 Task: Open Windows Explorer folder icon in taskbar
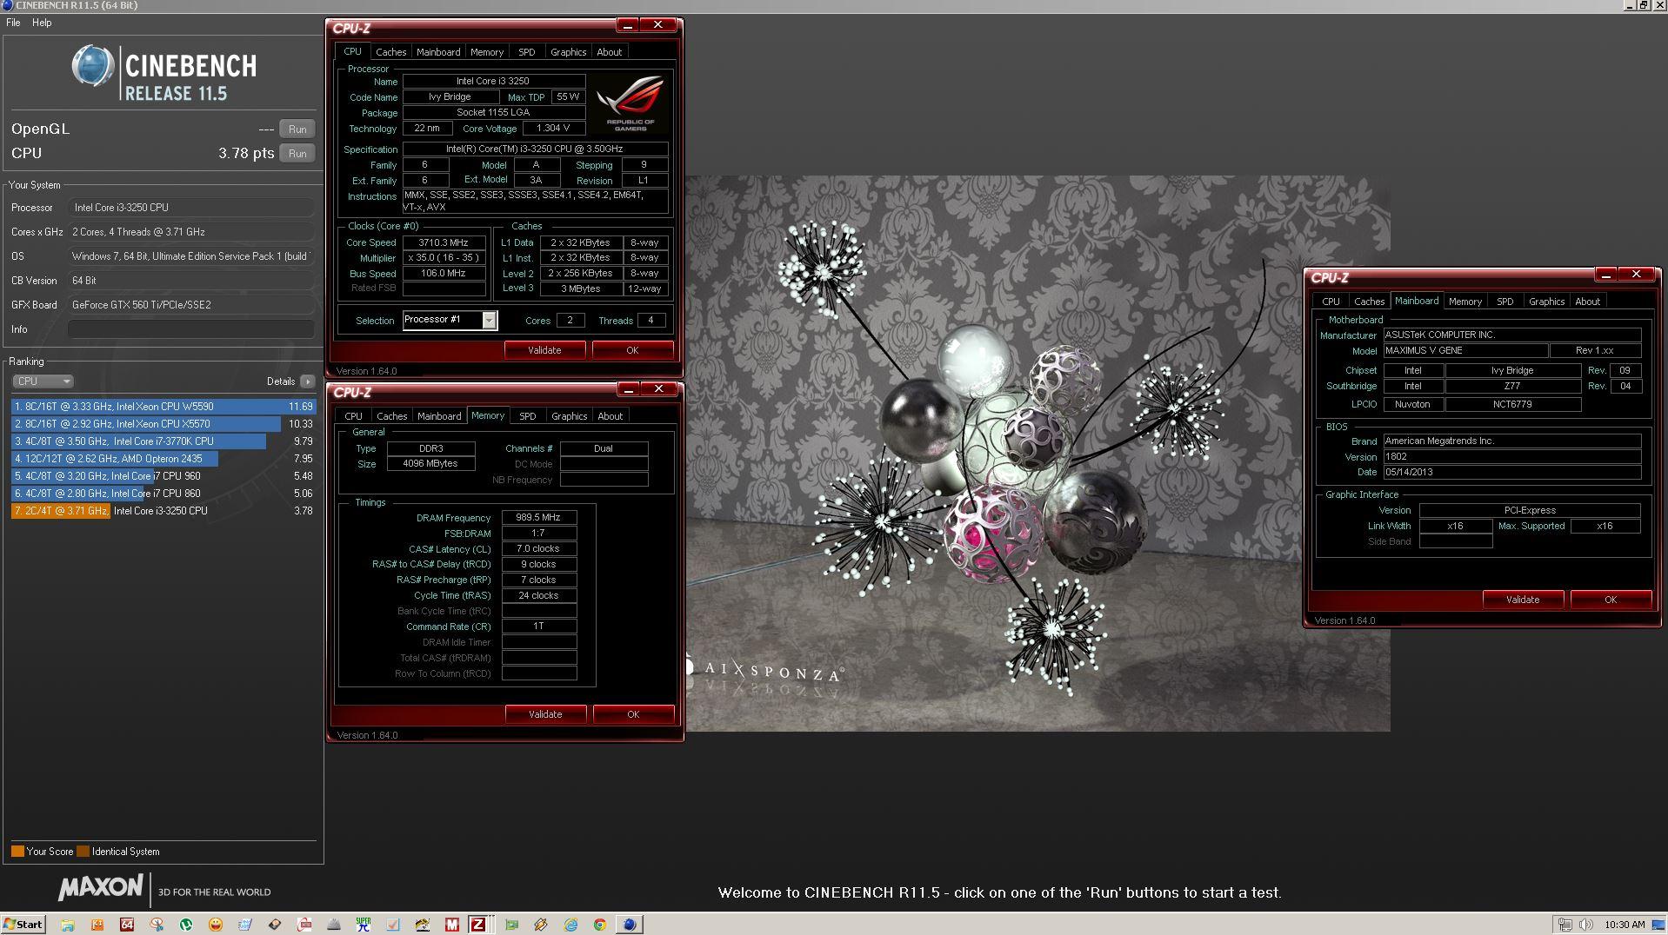[x=68, y=925]
